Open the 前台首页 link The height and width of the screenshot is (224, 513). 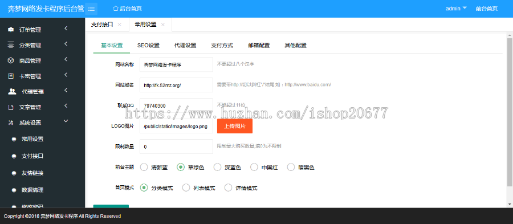[x=487, y=9]
